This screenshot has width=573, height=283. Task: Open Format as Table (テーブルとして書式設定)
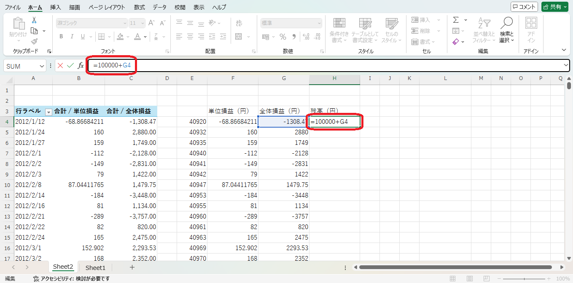[365, 30]
